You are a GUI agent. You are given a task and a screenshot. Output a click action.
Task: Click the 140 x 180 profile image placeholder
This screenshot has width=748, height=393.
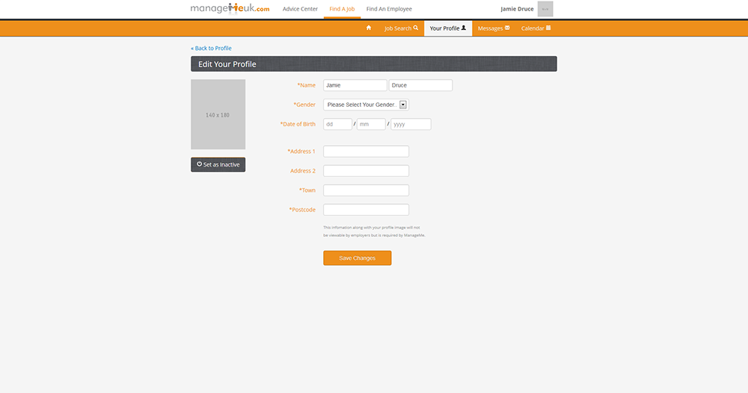pyautogui.click(x=218, y=114)
